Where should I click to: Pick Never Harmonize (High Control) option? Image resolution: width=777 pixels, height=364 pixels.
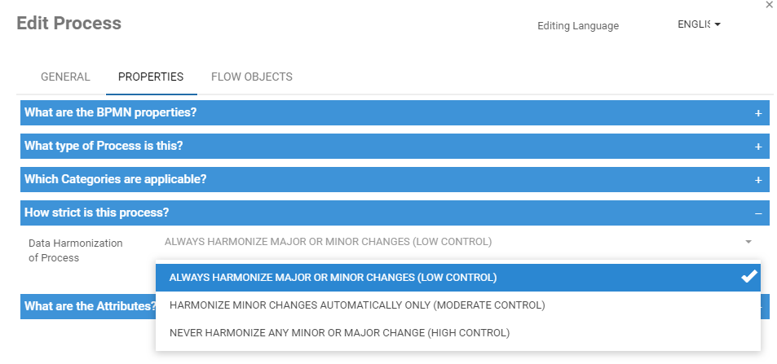pyautogui.click(x=339, y=333)
